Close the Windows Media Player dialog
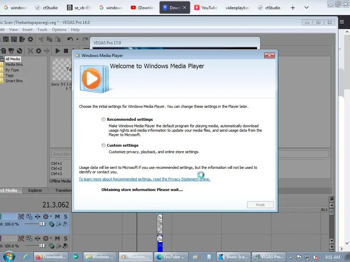350x262 pixels. 269,56
